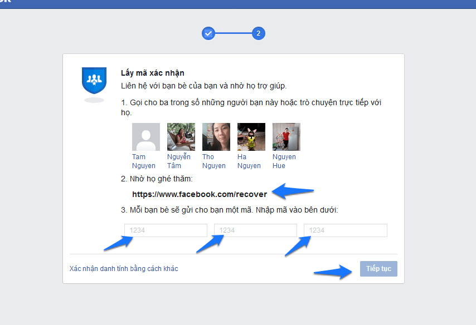Image resolution: width=476 pixels, height=325 pixels.
Task: Open Ha Nguyen's profile photo
Action: [x=251, y=137]
